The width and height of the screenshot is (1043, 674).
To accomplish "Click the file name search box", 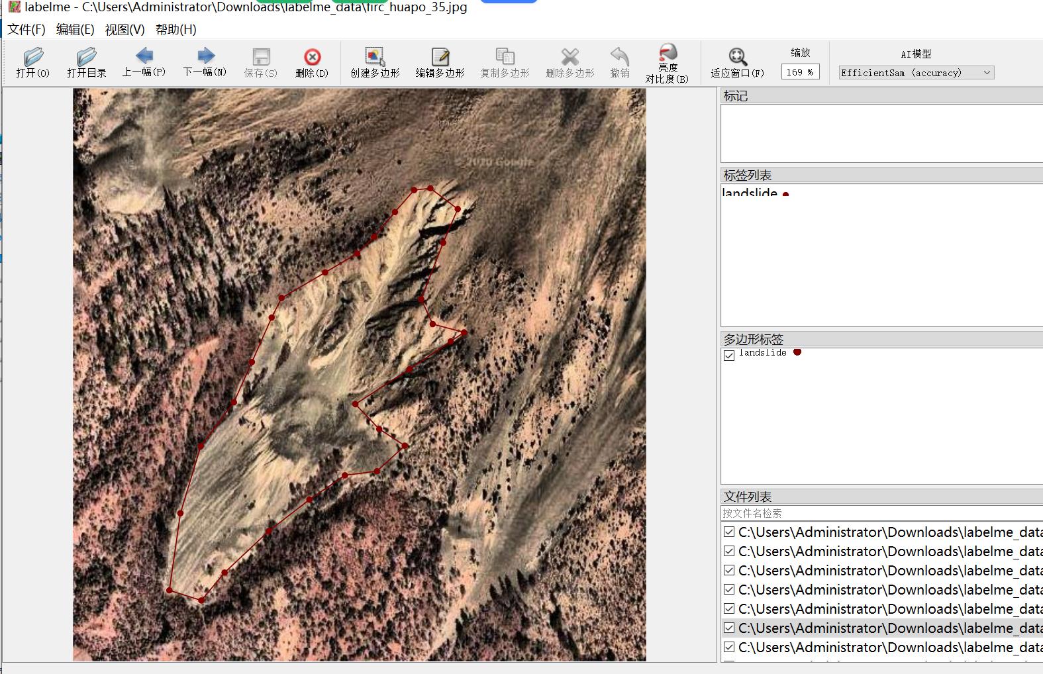I will pos(881,513).
